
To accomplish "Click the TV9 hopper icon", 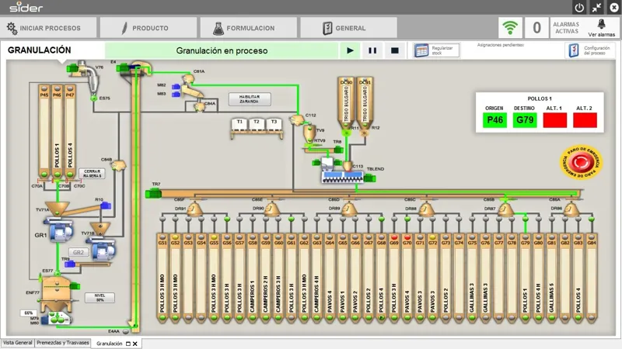I will pyautogui.click(x=309, y=133).
